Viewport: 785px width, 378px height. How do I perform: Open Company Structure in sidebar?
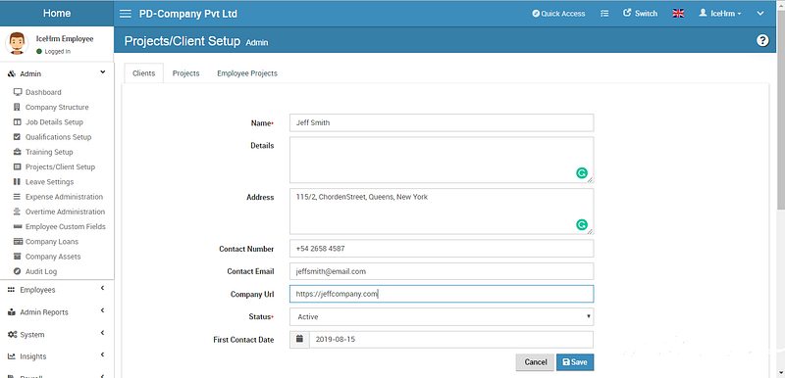pos(57,107)
